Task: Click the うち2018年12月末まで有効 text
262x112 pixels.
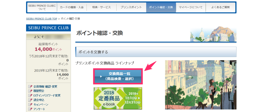Action: [x=48, y=56]
